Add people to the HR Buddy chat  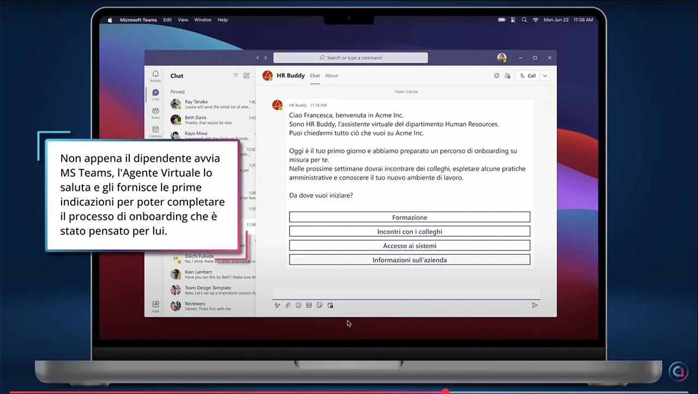point(507,75)
